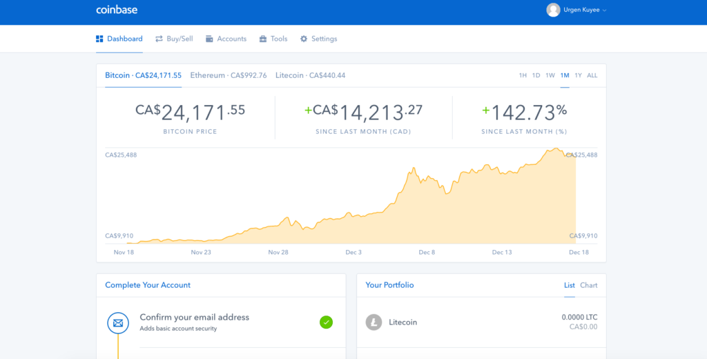Go to the Buy/Sell page
This screenshot has width=707, height=359.
(180, 39)
